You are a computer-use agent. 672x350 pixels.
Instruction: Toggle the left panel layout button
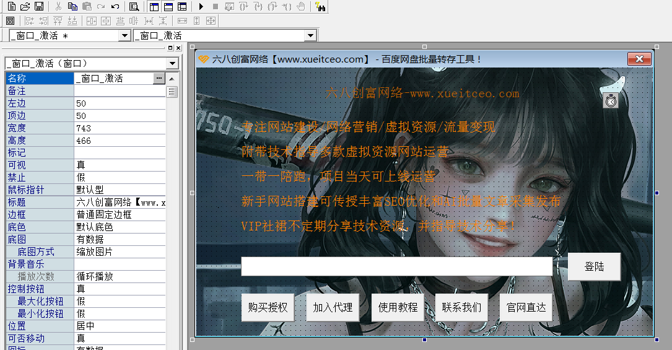click(x=154, y=6)
